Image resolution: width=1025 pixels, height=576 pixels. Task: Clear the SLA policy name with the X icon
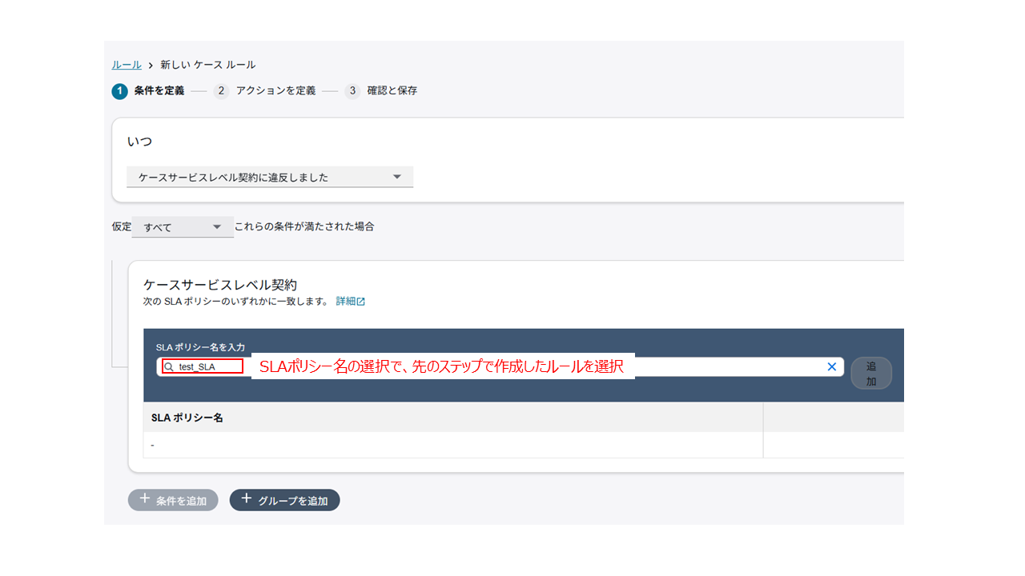831,366
